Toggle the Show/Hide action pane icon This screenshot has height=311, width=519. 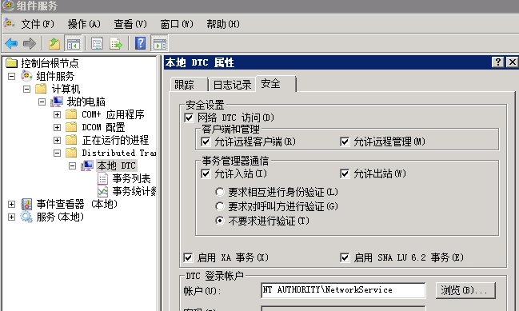pos(160,43)
